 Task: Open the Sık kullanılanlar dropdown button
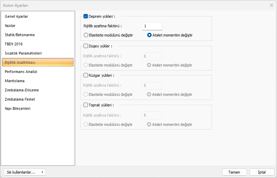pyautogui.click(x=24, y=172)
